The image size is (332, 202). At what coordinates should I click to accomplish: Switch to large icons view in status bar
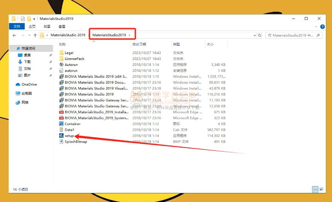322,189
